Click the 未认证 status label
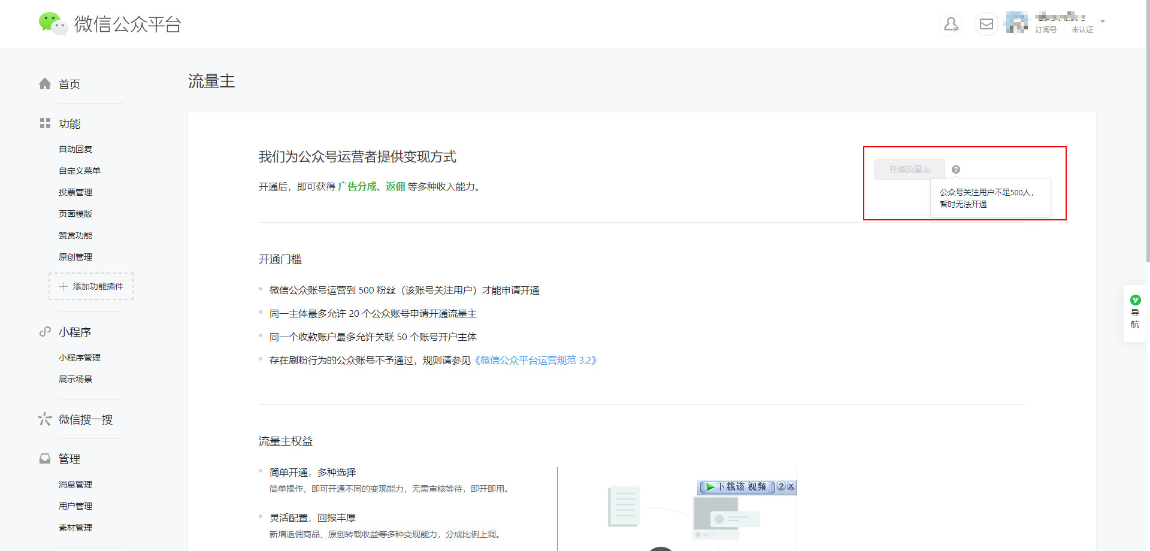This screenshot has height=551, width=1150. pos(1082,30)
